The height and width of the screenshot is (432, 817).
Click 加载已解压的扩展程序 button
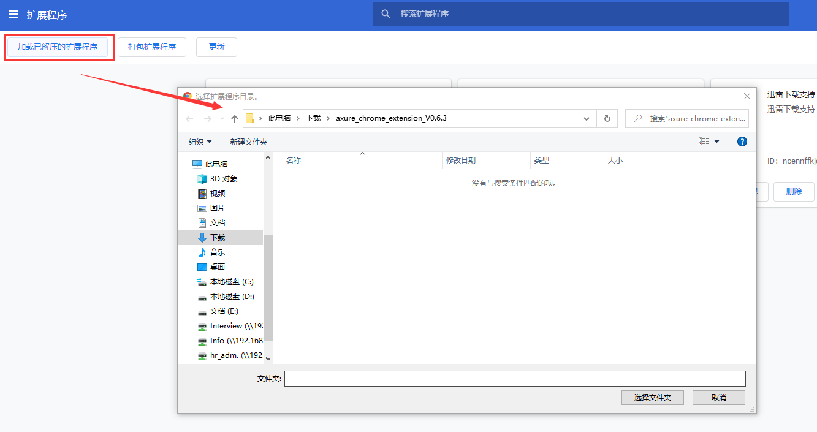(x=58, y=47)
